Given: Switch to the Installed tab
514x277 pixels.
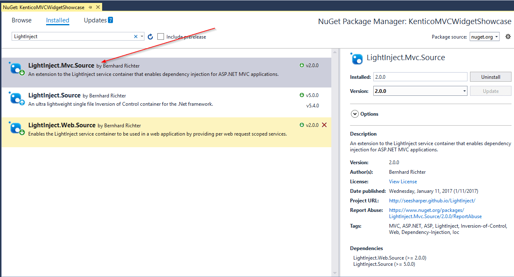Looking at the screenshot, I should (x=58, y=20).
